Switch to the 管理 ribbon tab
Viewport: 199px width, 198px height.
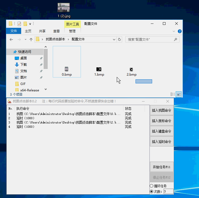coord(72,31)
